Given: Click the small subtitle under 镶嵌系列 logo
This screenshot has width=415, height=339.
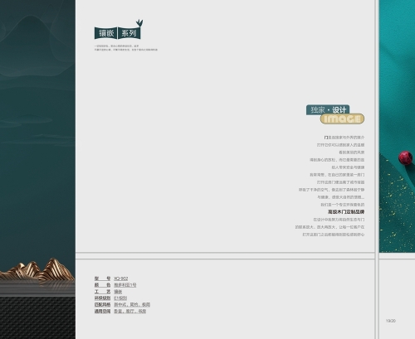Looking at the screenshot, I should (x=126, y=48).
